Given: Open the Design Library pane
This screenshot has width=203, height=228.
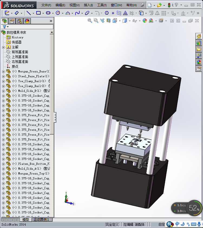Looking at the screenshot, I should 199,43.
